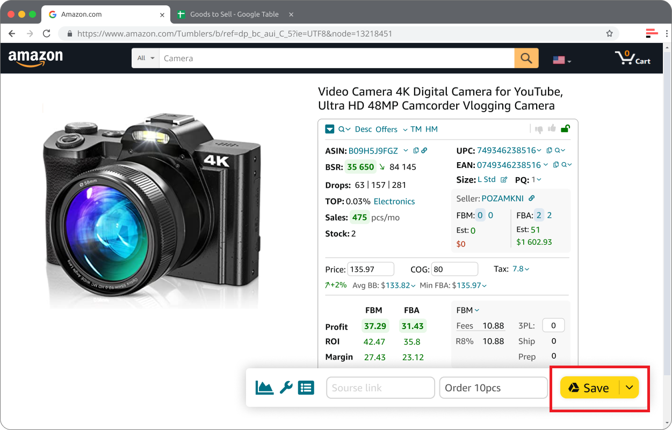Screen dimensions: 672x430
Task: Collapse the panel with the teal arrow box
Action: coord(330,129)
